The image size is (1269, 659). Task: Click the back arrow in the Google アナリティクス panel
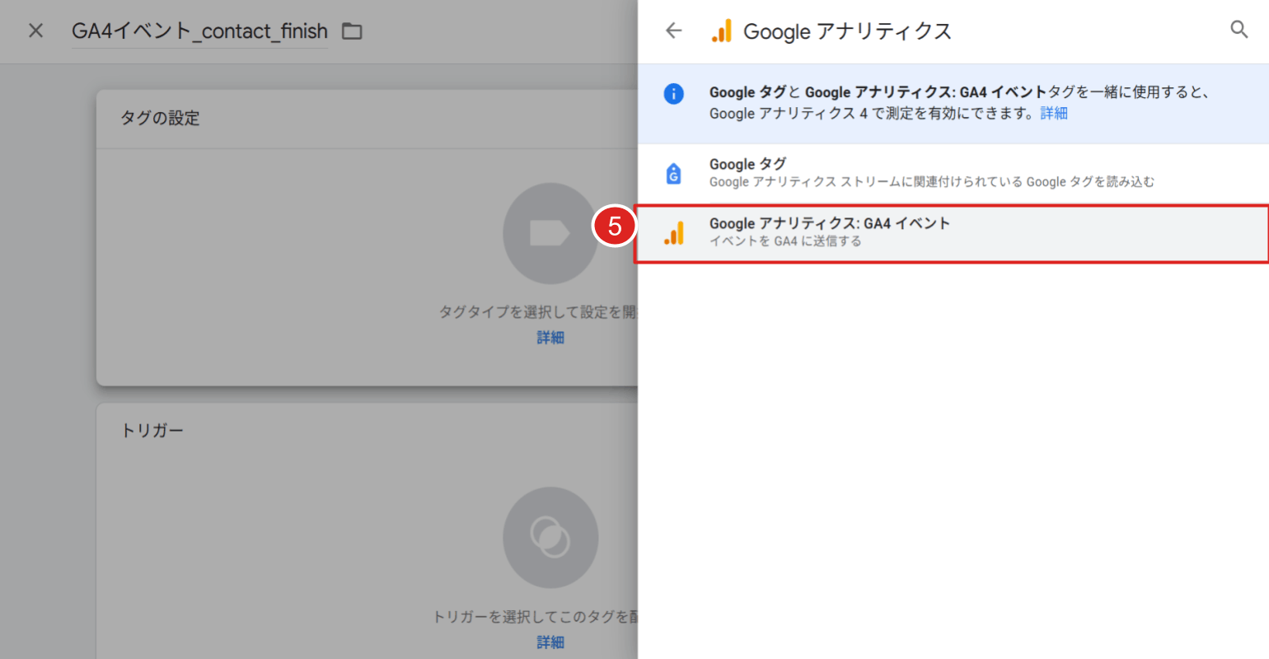point(673,30)
